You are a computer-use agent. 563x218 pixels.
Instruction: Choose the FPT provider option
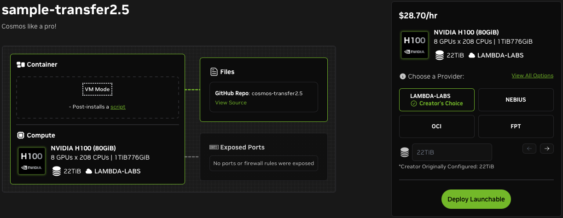pos(516,126)
